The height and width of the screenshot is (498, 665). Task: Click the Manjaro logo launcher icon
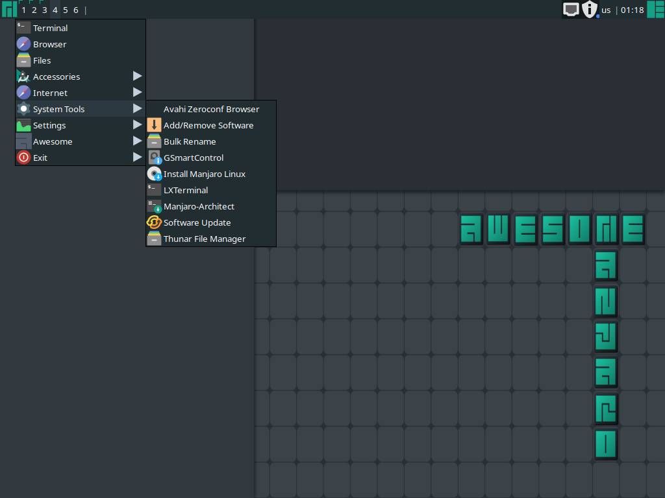click(9, 9)
